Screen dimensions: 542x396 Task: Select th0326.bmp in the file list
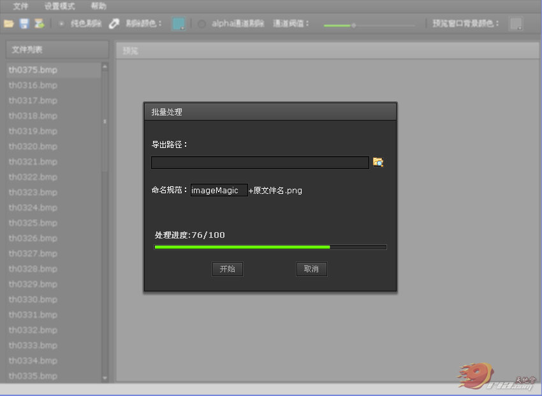pos(54,238)
